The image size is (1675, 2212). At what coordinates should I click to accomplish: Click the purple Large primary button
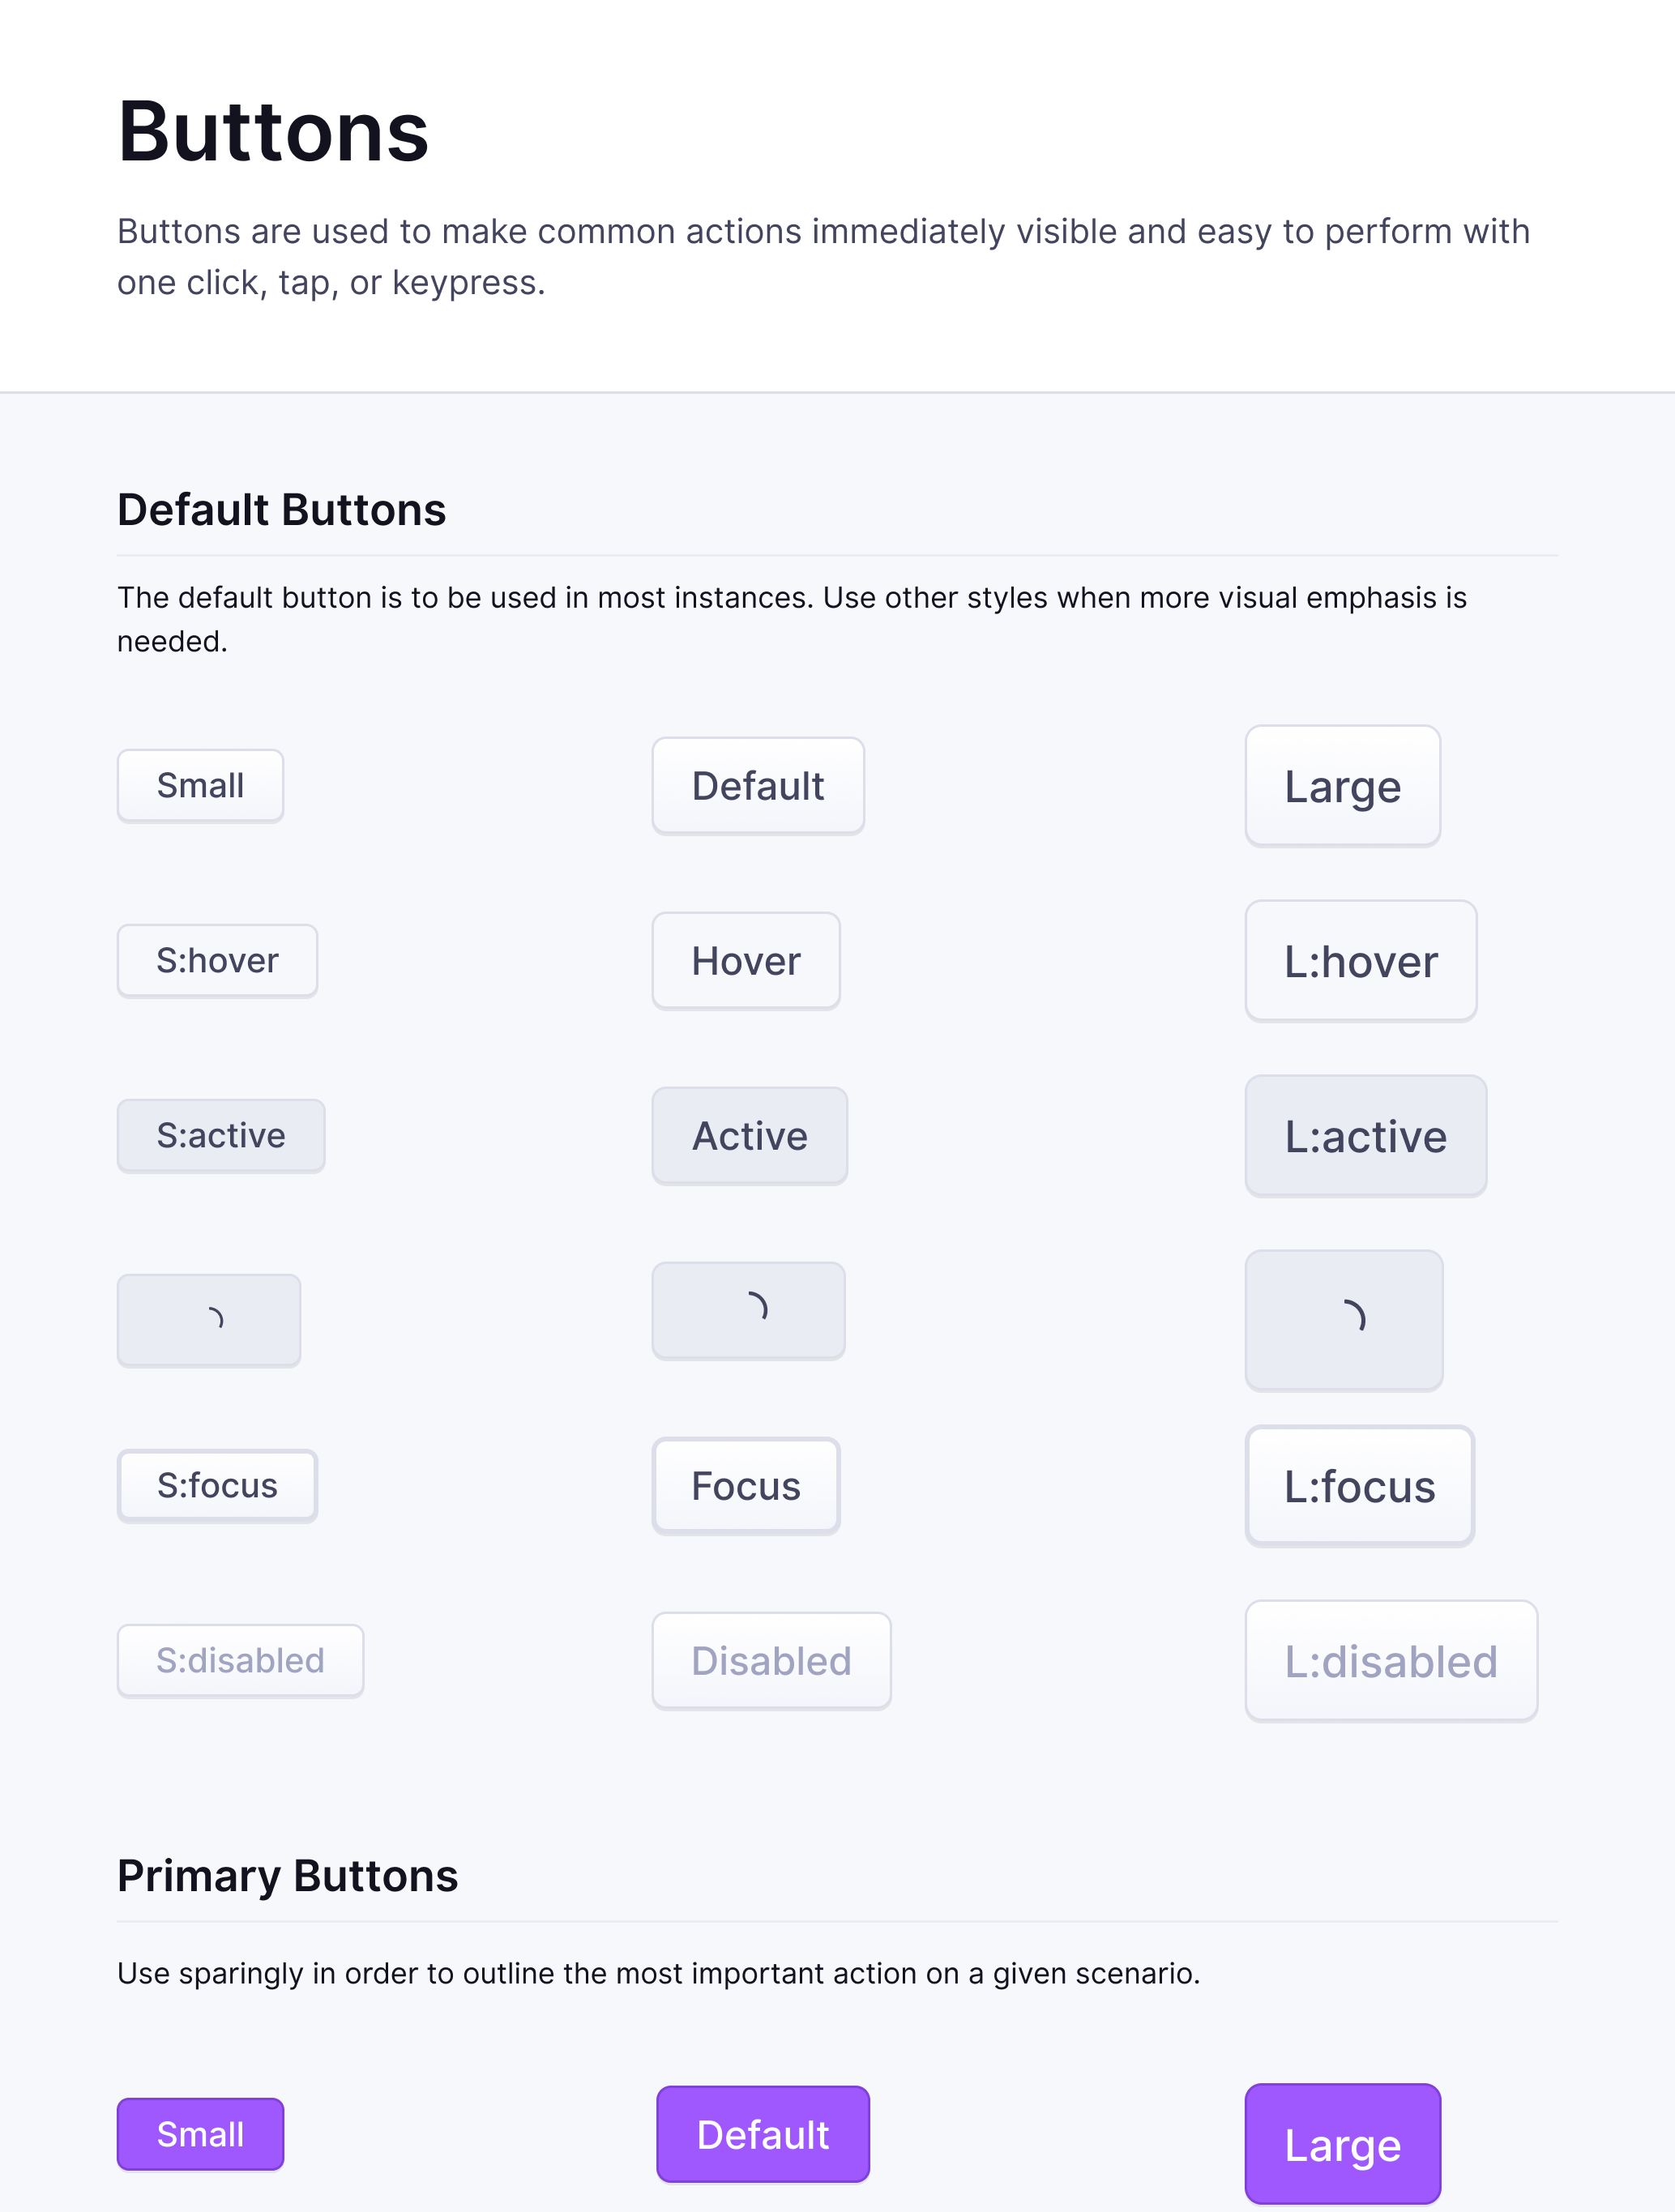click(1343, 2144)
